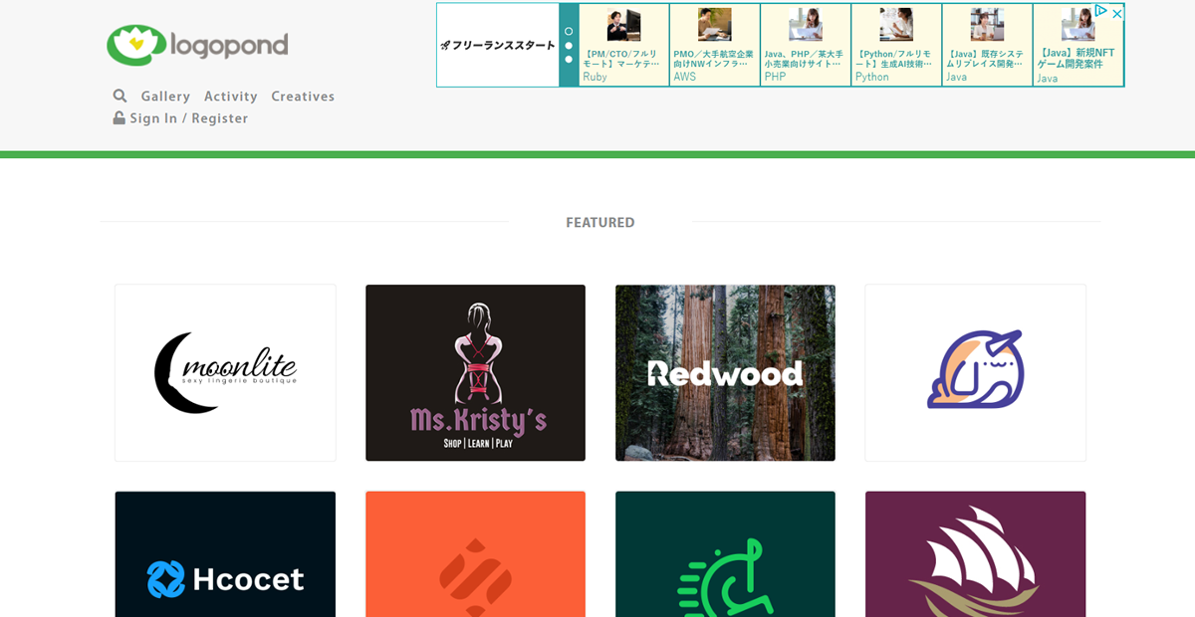This screenshot has width=1195, height=617.
Task: Select the bottom carousel dot in the ad
Action: point(569,59)
